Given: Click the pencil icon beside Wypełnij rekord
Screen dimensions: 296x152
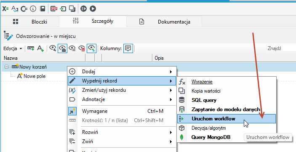Looking at the screenshot, I should (72, 81).
